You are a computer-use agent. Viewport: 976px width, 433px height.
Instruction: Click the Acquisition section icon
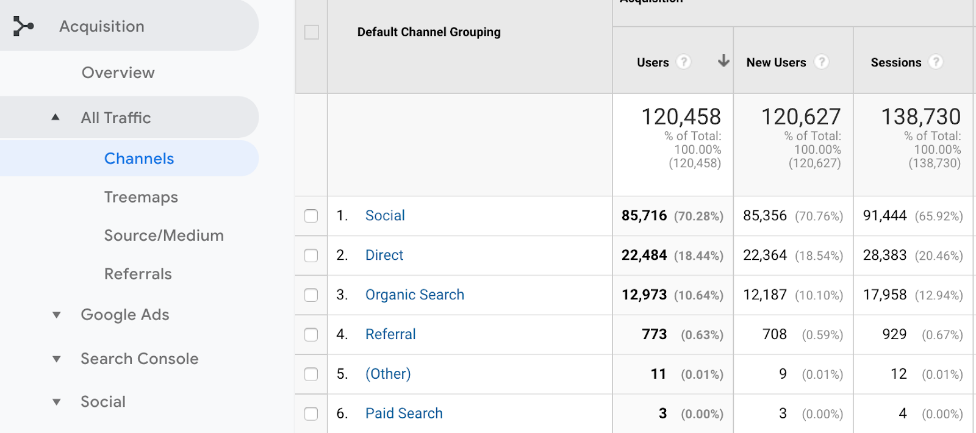point(23,26)
